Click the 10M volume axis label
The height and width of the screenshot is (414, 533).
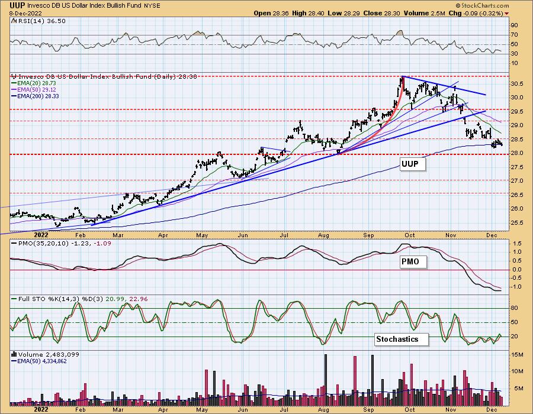[516, 371]
